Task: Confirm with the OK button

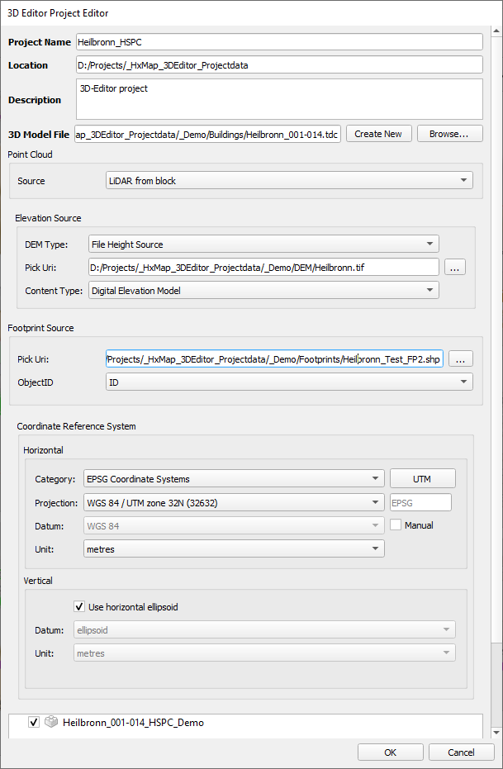Action: tap(390, 752)
